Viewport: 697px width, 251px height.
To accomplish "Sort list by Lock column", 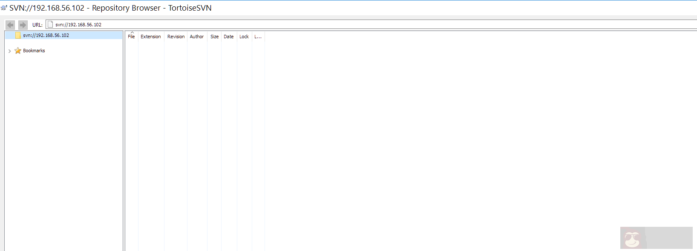I will tap(244, 37).
